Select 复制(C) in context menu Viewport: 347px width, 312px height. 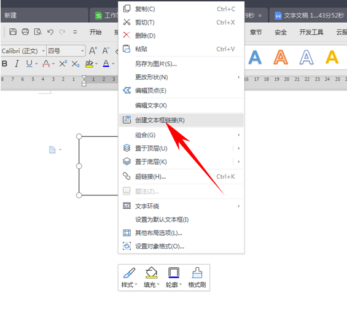(181, 9)
